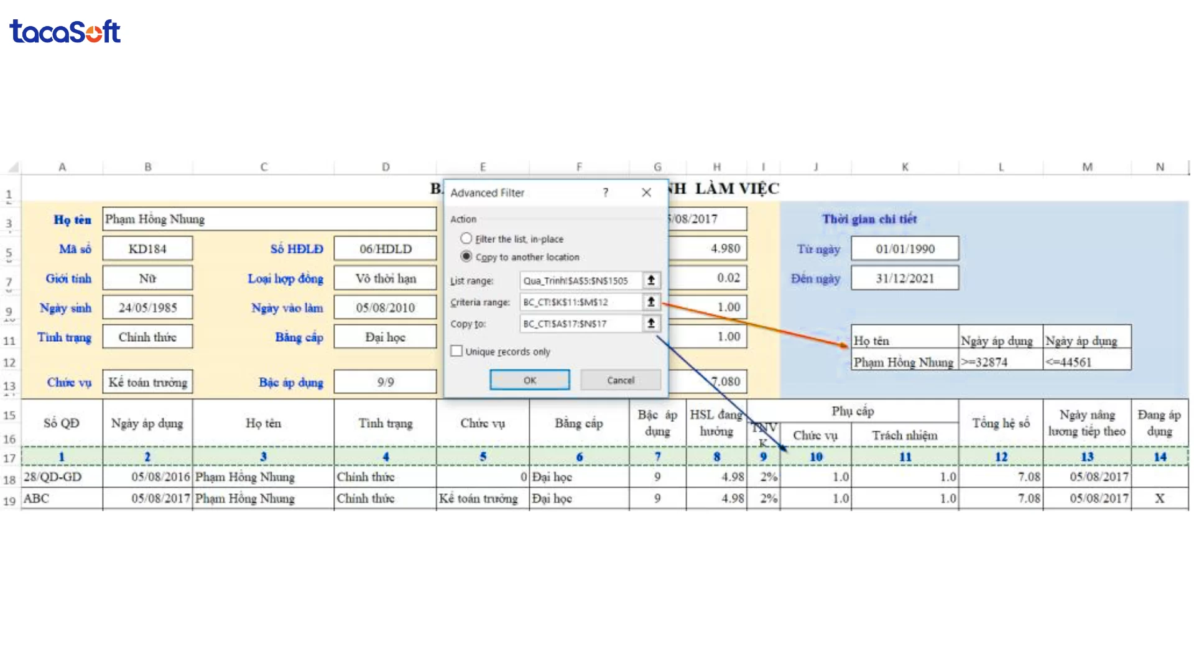Open Advanced Filter help via the ? icon
The height and width of the screenshot is (671, 1194).
605,193
